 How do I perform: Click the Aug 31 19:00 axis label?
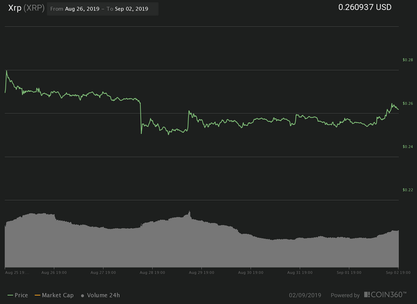click(x=300, y=273)
